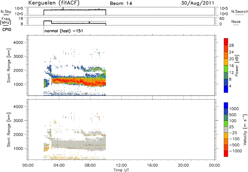Click the 'Power [dB]' colorbar label
248x172 pixels.
pyautogui.click(x=237, y=66)
